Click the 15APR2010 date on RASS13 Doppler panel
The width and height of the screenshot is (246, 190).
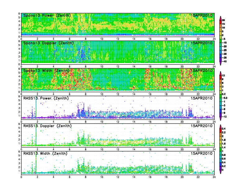(x=202, y=126)
